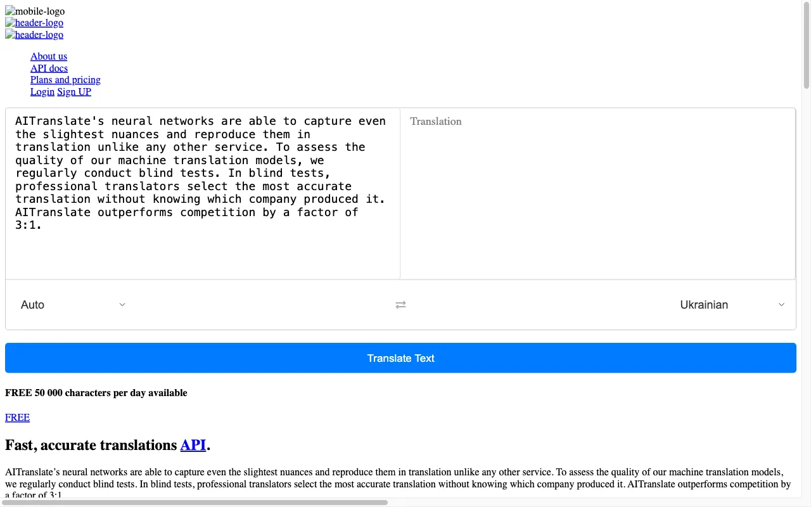811x507 pixels.
Task: Open the About us link
Action: pos(49,56)
